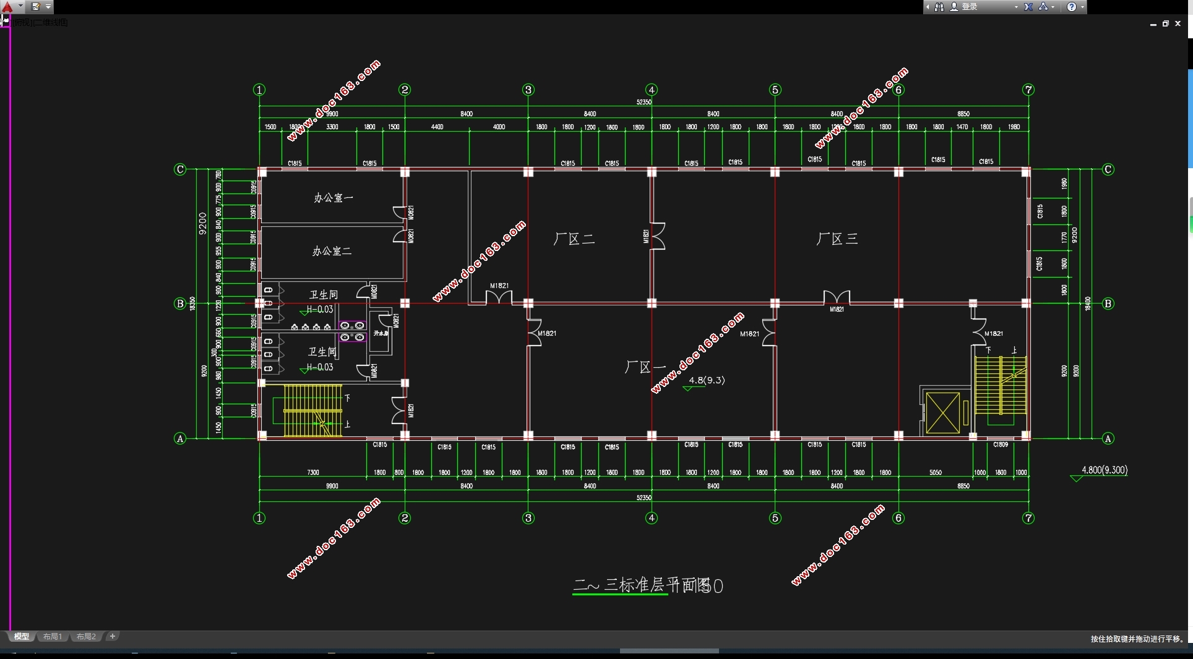Click the 厂区三 room label
This screenshot has width=1193, height=659.
[837, 239]
